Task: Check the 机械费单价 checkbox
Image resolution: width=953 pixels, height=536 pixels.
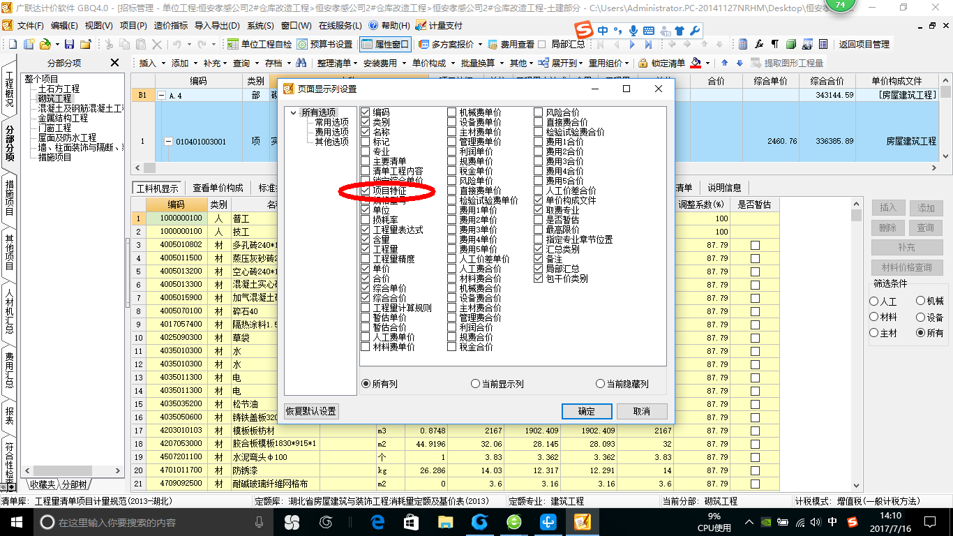Action: [452, 112]
